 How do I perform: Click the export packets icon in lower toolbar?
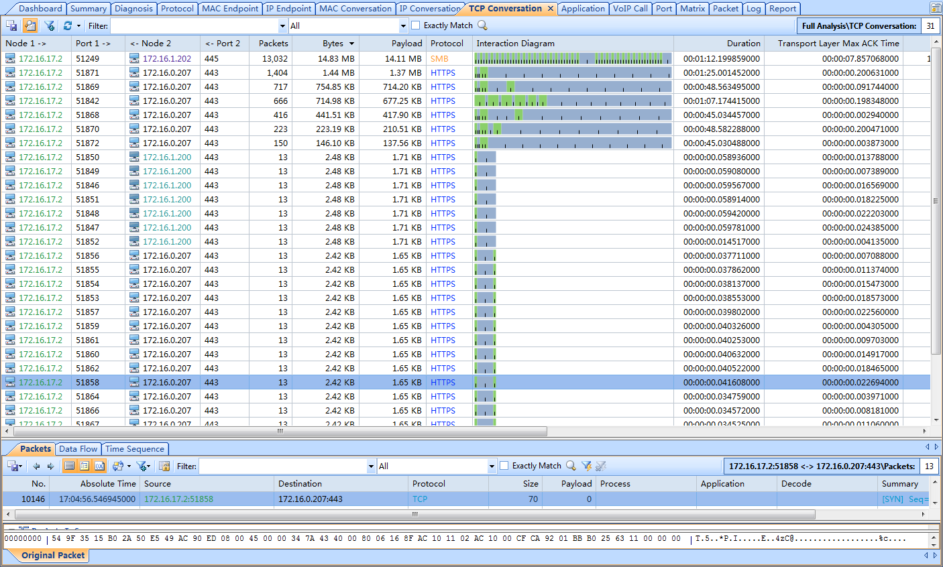click(11, 466)
